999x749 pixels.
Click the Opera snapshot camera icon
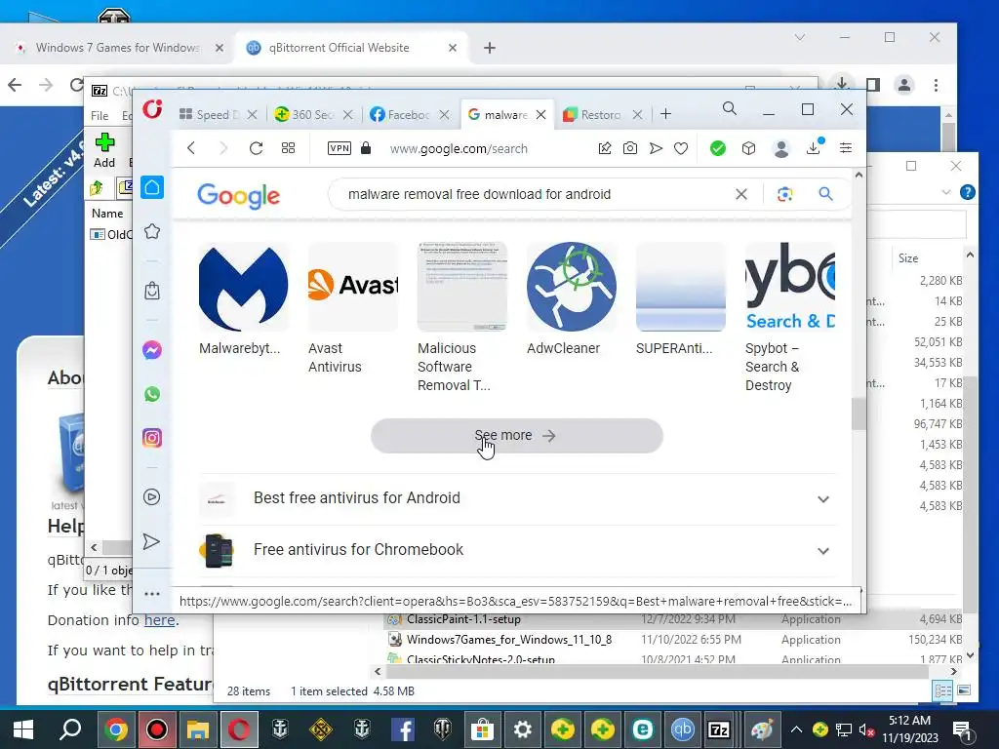630,148
